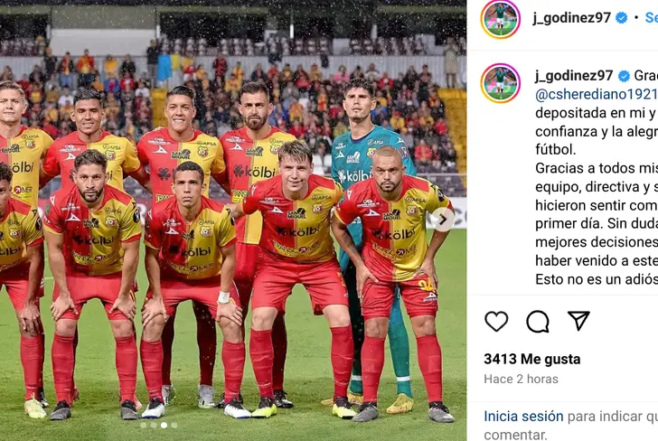Open the @csherediano1921 mention
Image resolution: width=658 pixels, height=441 pixels.
click(x=597, y=94)
